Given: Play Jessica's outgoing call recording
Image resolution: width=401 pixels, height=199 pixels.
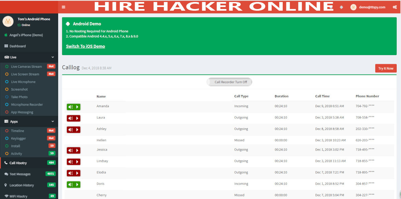Looking at the screenshot, I should (x=74, y=150).
